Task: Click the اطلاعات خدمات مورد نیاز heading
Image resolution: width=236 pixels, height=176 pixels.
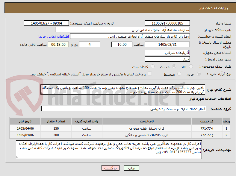Action: [210, 99]
